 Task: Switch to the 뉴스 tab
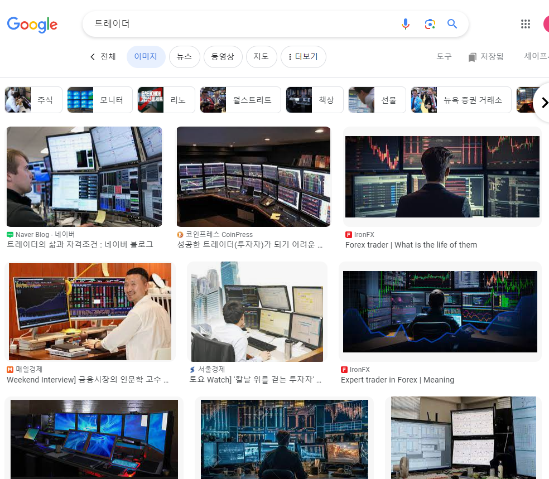click(184, 57)
